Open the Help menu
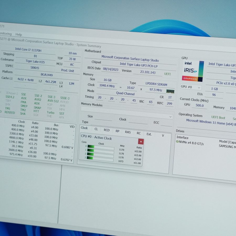Image resolution: width=236 pixels, height=236 pixels. pos(19,34)
